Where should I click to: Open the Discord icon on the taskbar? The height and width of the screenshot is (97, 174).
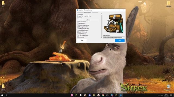pyautogui.click(x=89, y=95)
